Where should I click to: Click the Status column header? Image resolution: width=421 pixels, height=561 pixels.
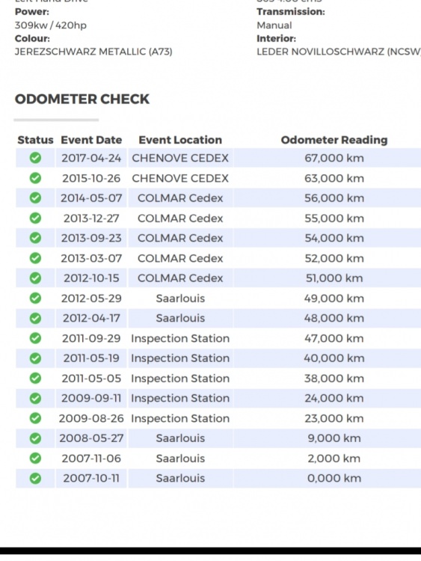35,140
